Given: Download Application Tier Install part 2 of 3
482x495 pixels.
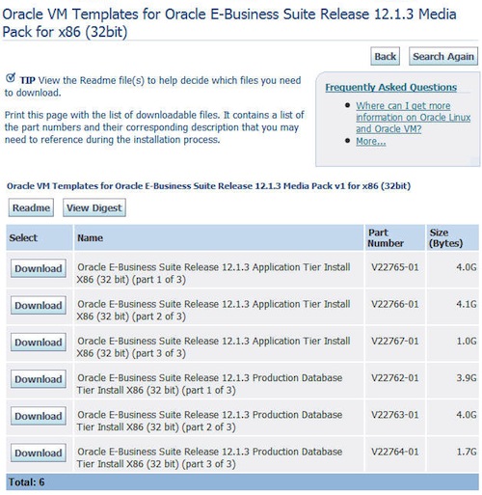Looking at the screenshot, I should pos(39,305).
